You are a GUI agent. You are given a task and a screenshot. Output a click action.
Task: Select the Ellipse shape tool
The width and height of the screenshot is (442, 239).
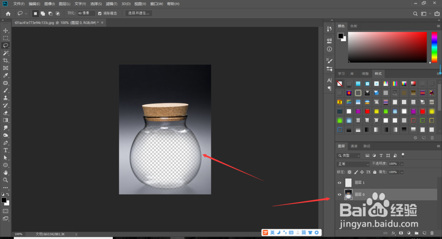[x=5, y=165]
